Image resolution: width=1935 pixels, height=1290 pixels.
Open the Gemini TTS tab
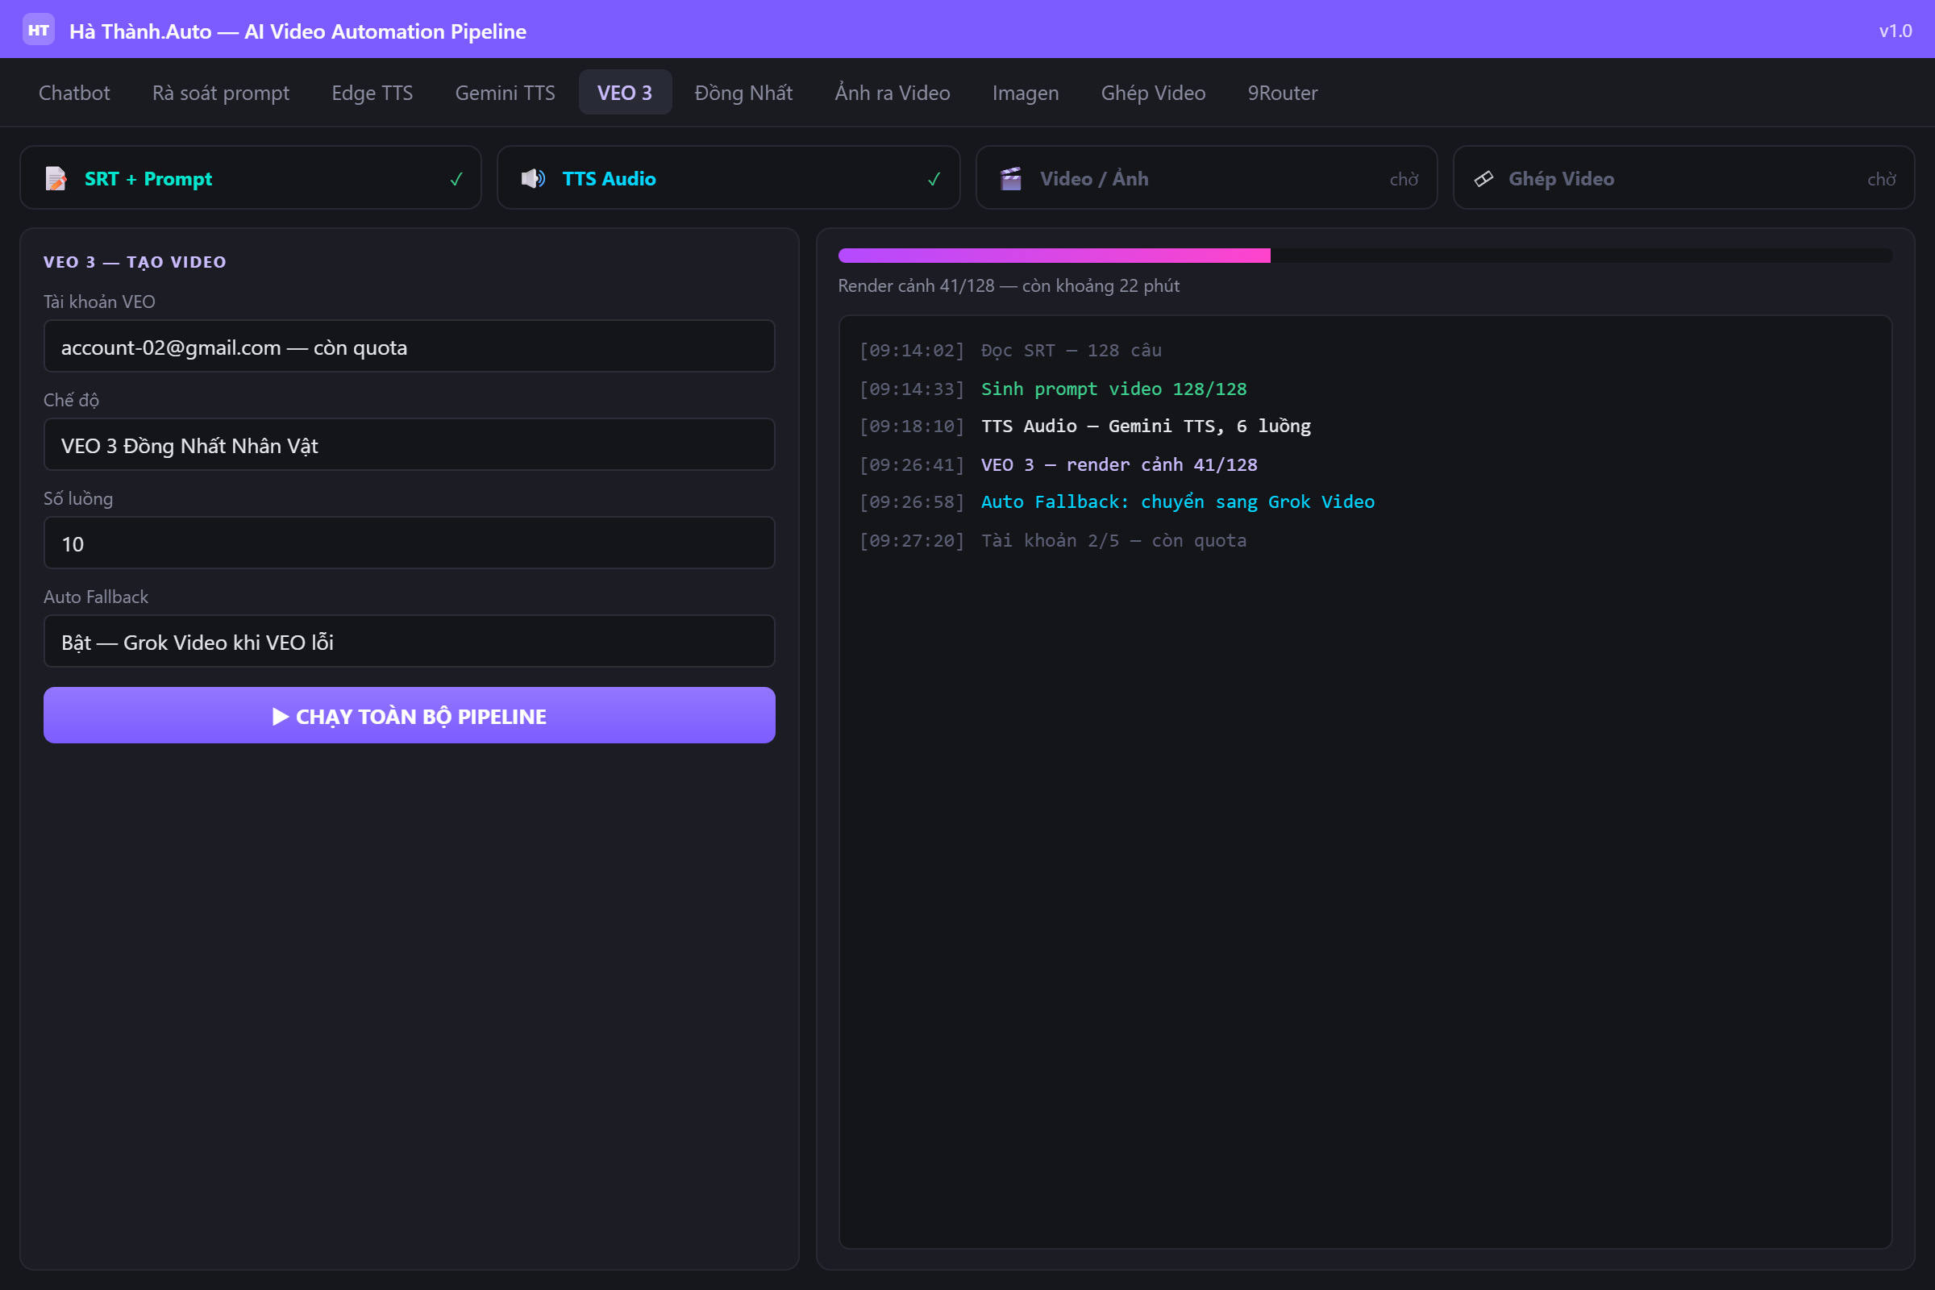pyautogui.click(x=506, y=92)
